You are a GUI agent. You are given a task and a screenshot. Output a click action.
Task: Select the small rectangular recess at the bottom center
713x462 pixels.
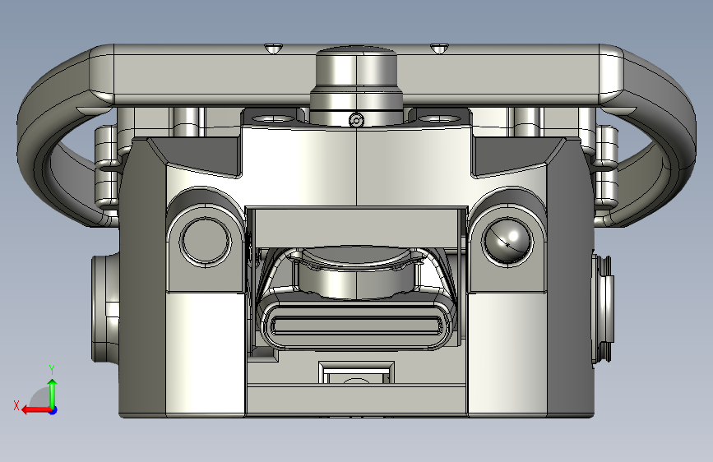point(356,373)
